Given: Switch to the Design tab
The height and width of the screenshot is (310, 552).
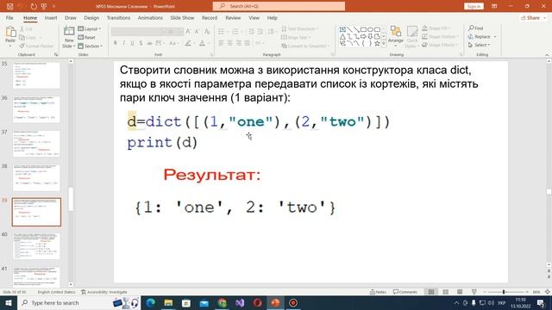Looking at the screenshot, I should [91, 17].
